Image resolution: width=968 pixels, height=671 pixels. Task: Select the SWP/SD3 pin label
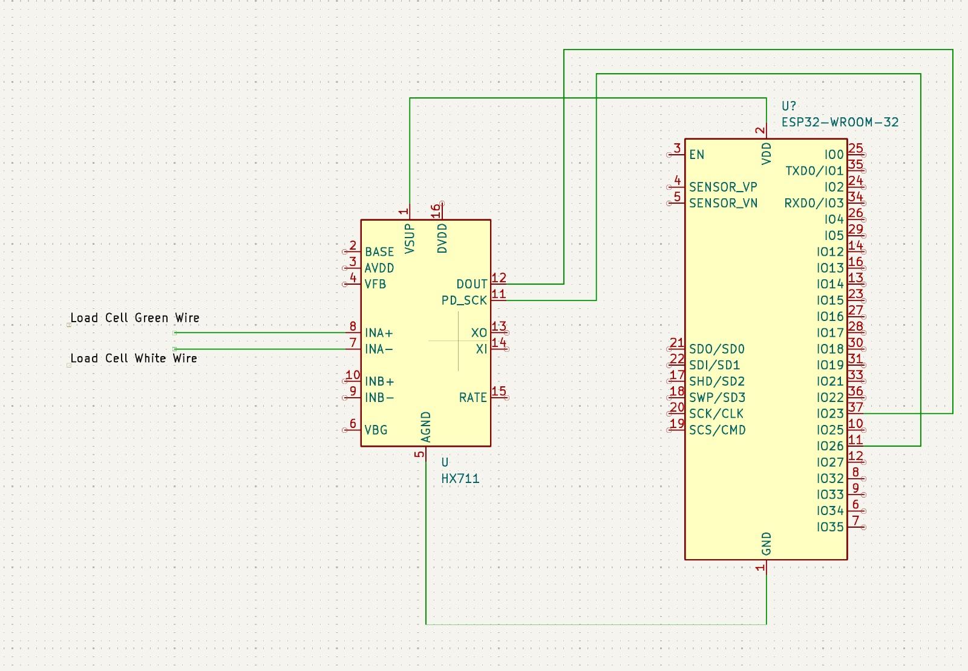717,398
